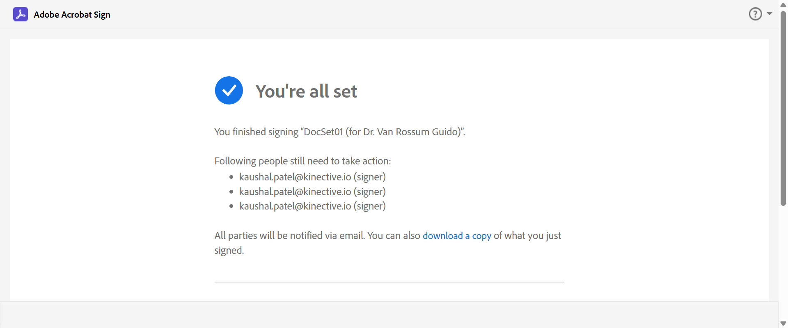Open the help question mark icon
Viewport: 788px width, 328px height.
click(x=755, y=14)
